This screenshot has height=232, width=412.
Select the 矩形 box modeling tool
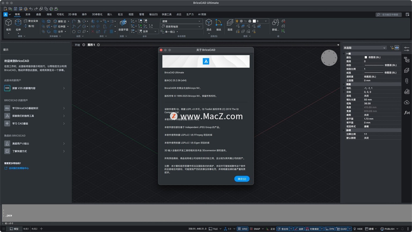pyautogui.click(x=9, y=25)
